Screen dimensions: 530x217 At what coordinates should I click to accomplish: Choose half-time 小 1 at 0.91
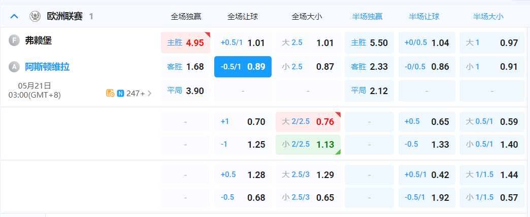click(492, 67)
